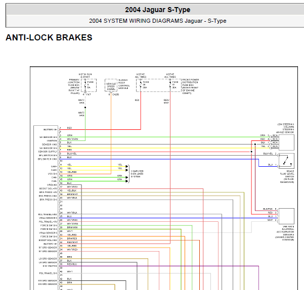Select the "SENSOR GND" pin label

50,144
